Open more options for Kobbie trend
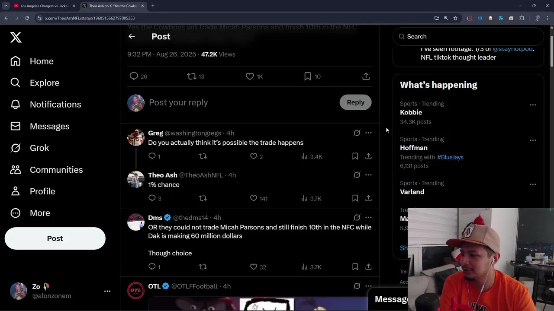The width and height of the screenshot is (554, 311). (533, 105)
